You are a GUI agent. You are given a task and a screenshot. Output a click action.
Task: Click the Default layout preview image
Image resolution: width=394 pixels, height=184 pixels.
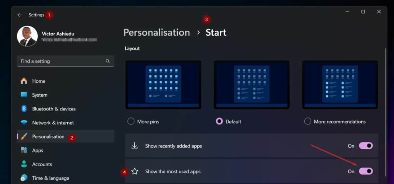[x=252, y=85]
